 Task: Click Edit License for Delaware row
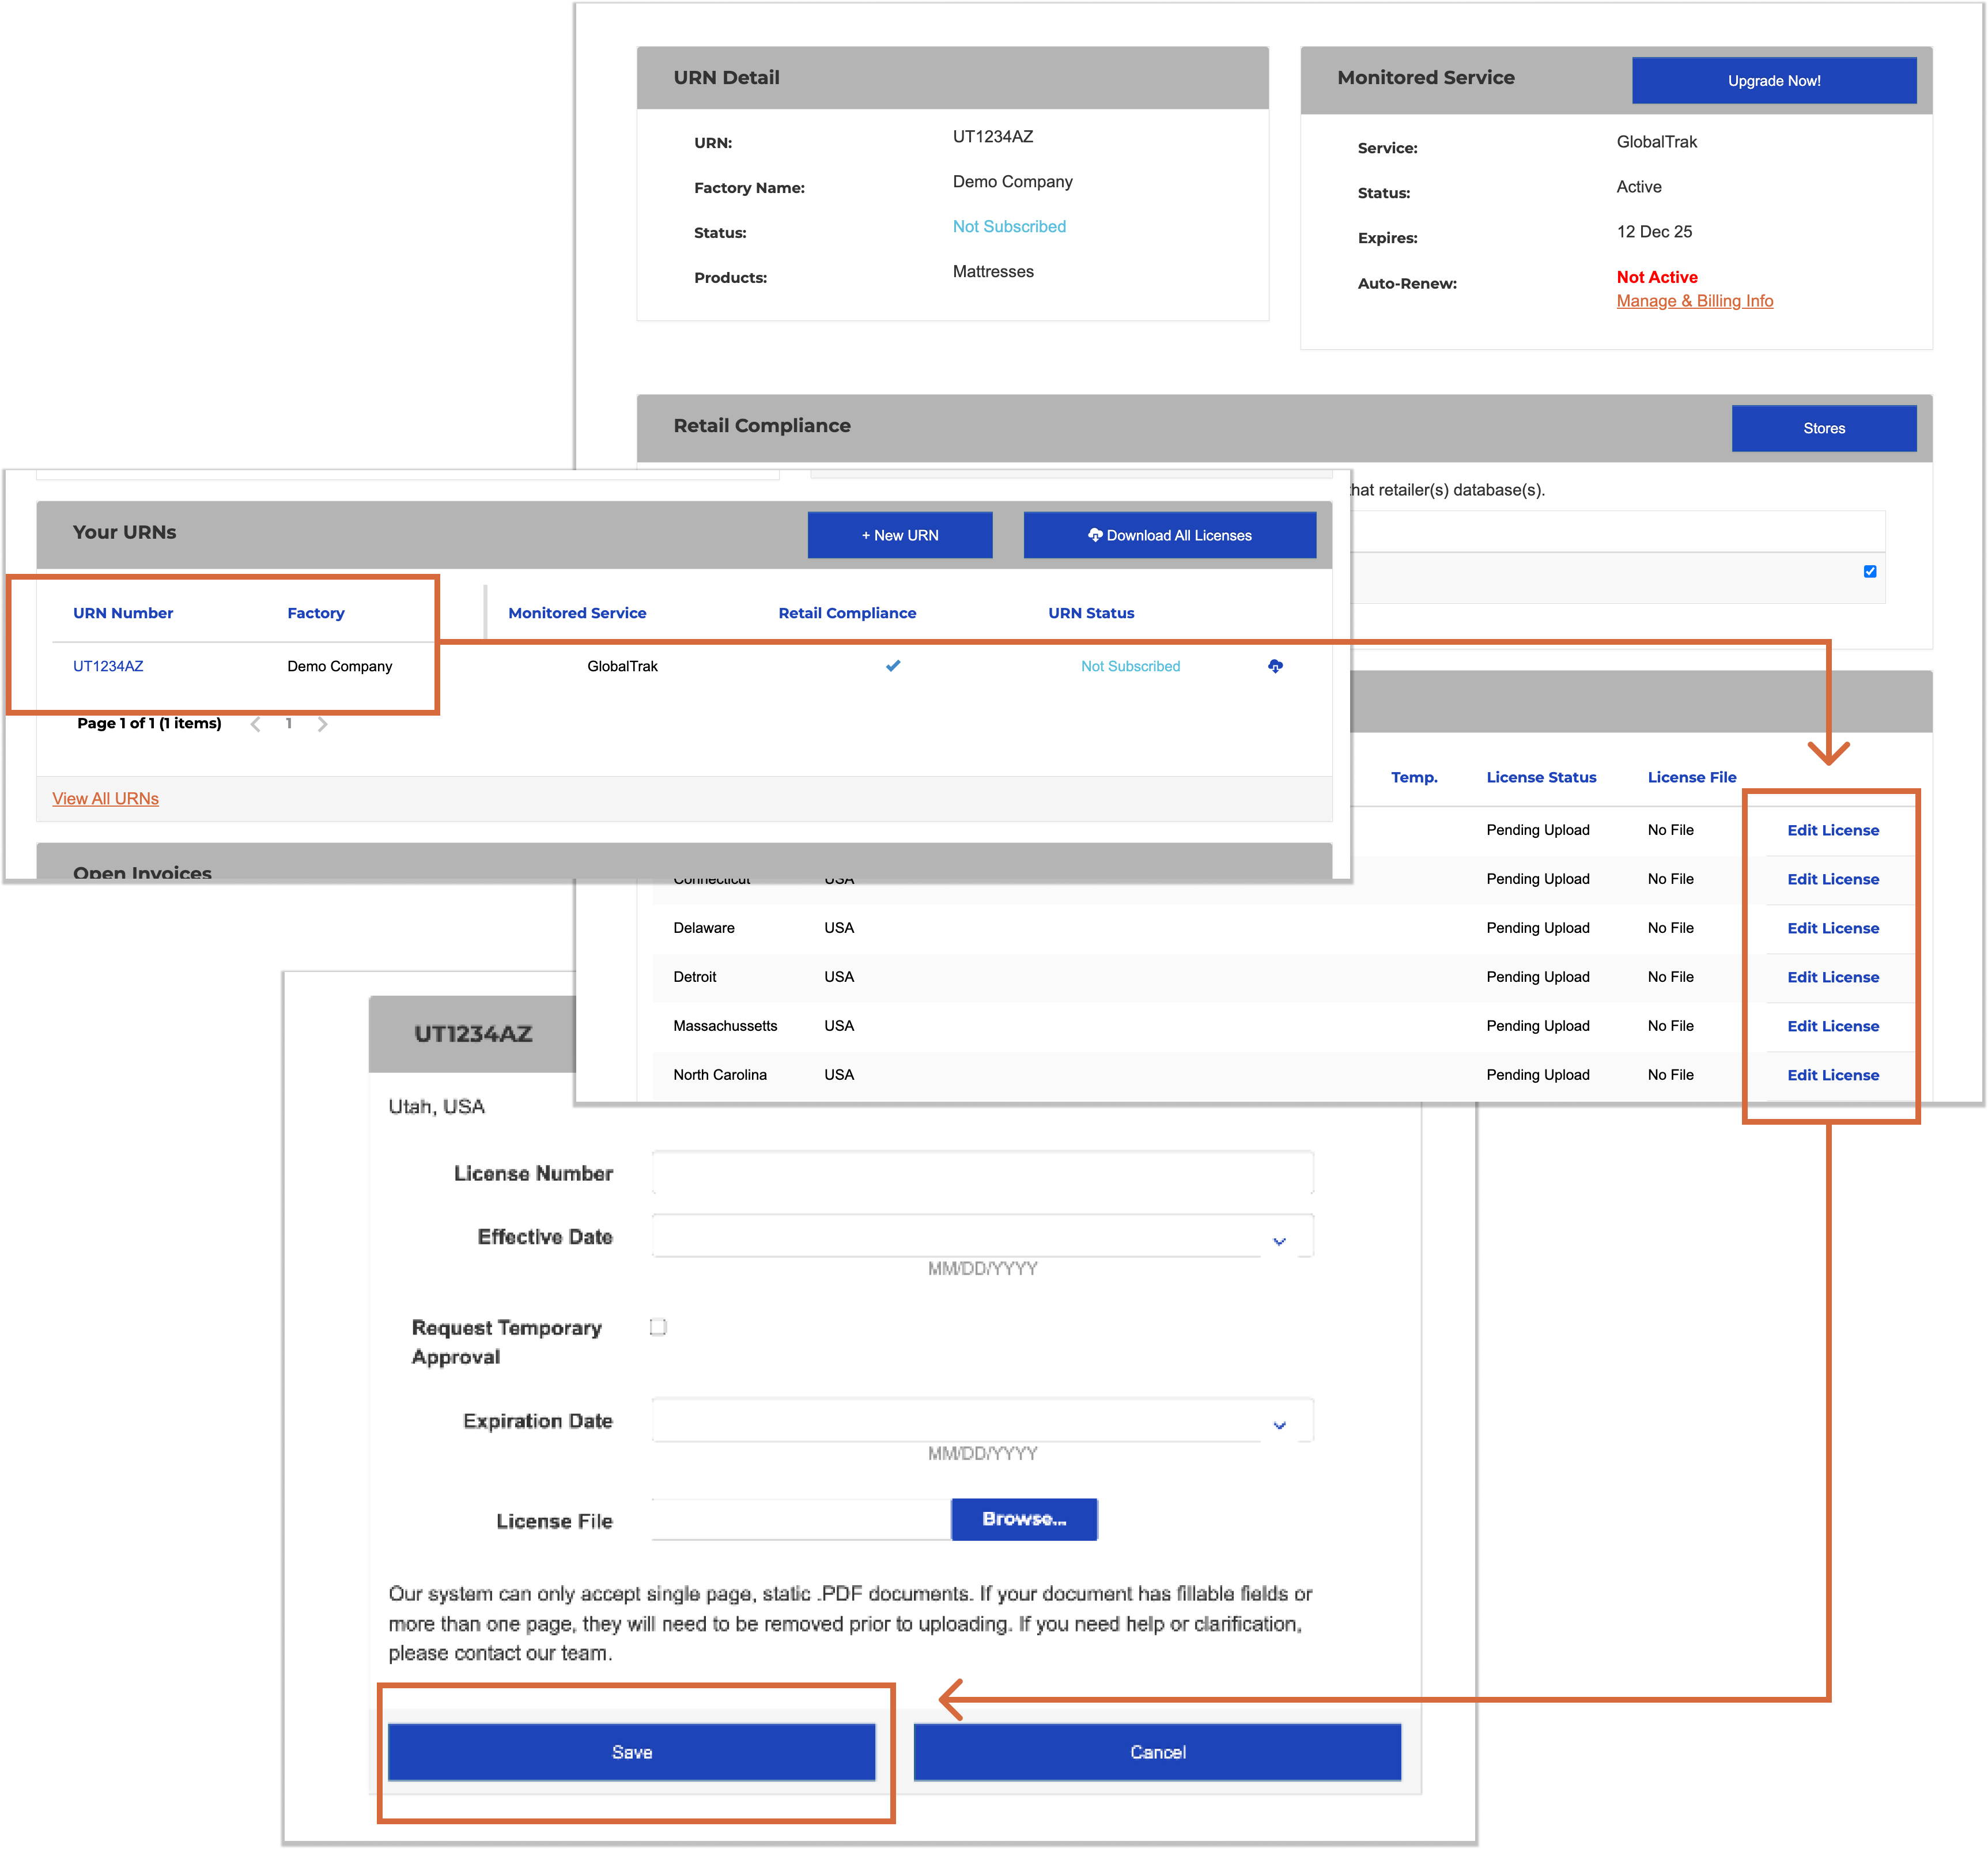point(1832,928)
